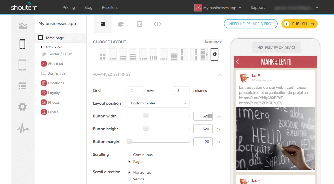Choose Vertical scroll direction
334x184 pixels.
pos(129,179)
